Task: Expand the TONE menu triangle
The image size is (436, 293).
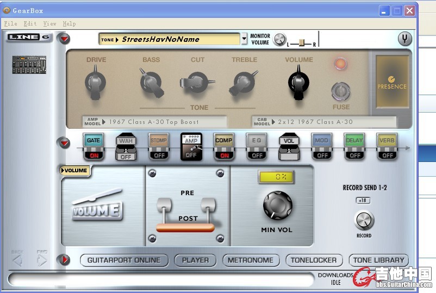Action: (117, 40)
